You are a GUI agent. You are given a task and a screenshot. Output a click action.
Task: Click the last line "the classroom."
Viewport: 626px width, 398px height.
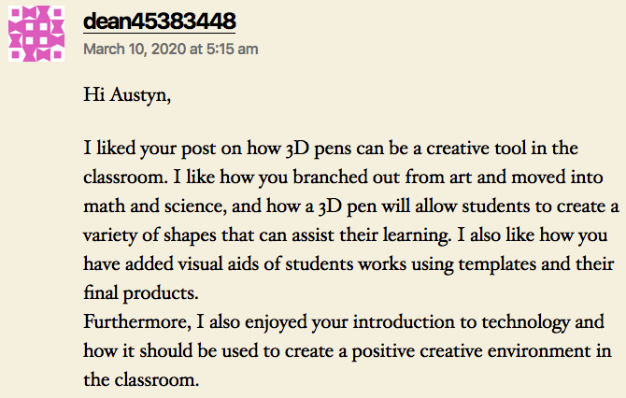coord(141,381)
